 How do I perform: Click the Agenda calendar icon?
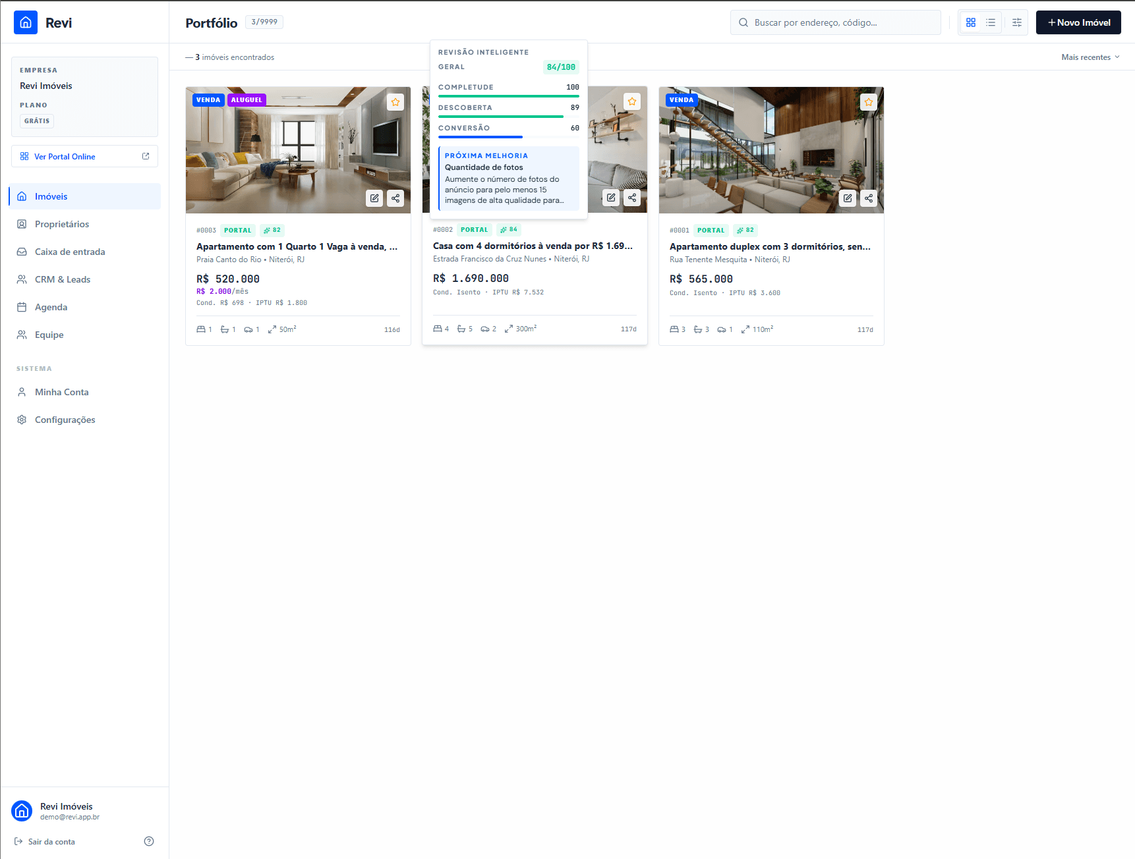(x=22, y=307)
